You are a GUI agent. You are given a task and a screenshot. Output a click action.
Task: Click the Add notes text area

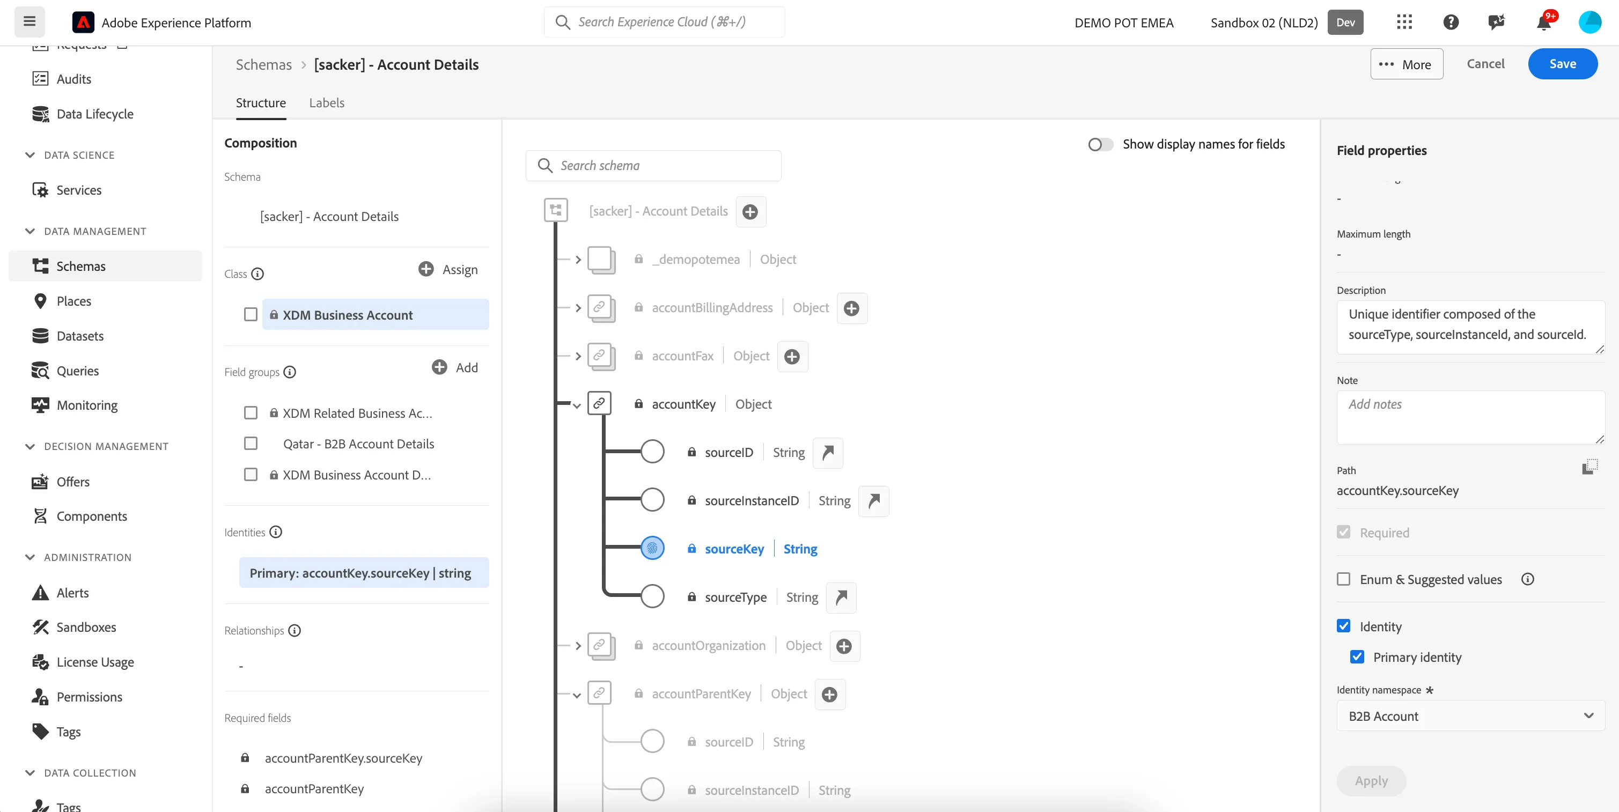click(x=1470, y=417)
